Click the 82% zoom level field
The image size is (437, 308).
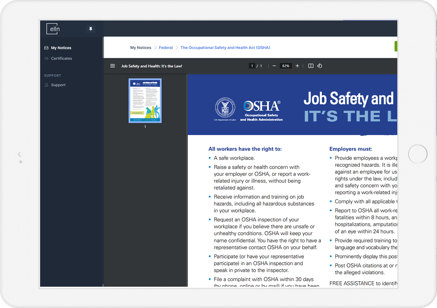(x=286, y=66)
